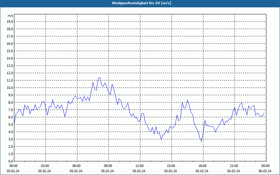
Task: Select the '18:00' time label
Action: [x=203, y=166]
